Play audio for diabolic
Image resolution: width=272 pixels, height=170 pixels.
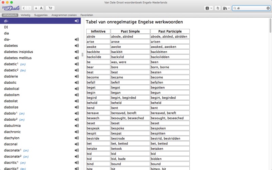(77, 83)
